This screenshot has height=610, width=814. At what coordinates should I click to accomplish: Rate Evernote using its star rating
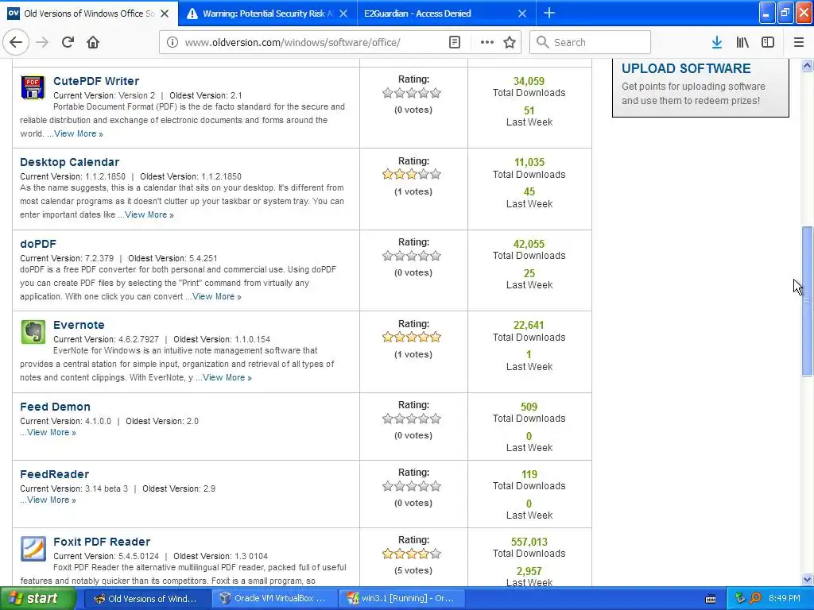(x=412, y=337)
